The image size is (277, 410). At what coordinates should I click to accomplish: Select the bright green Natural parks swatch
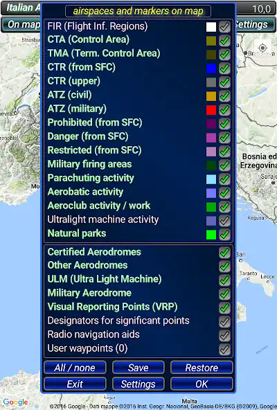point(211,235)
